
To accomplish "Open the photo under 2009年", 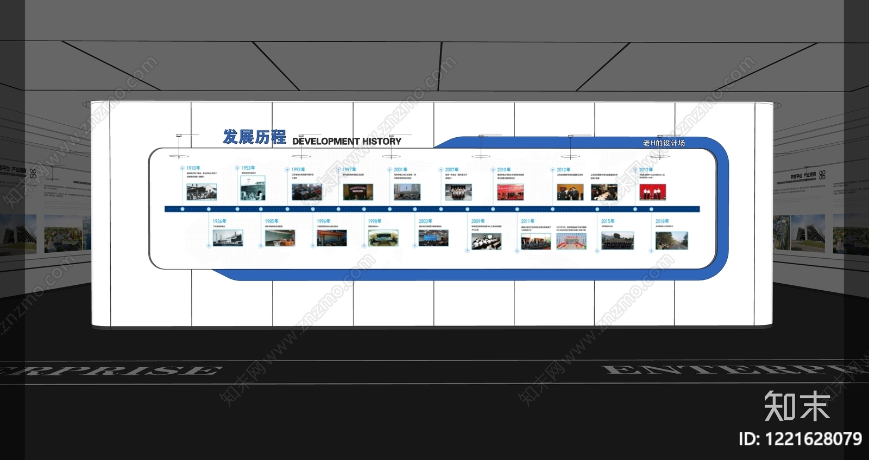I will [x=487, y=241].
